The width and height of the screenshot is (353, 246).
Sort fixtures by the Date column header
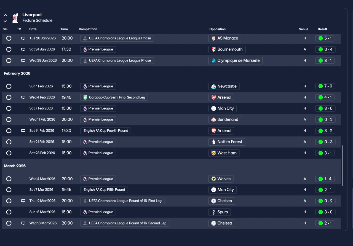33,29
